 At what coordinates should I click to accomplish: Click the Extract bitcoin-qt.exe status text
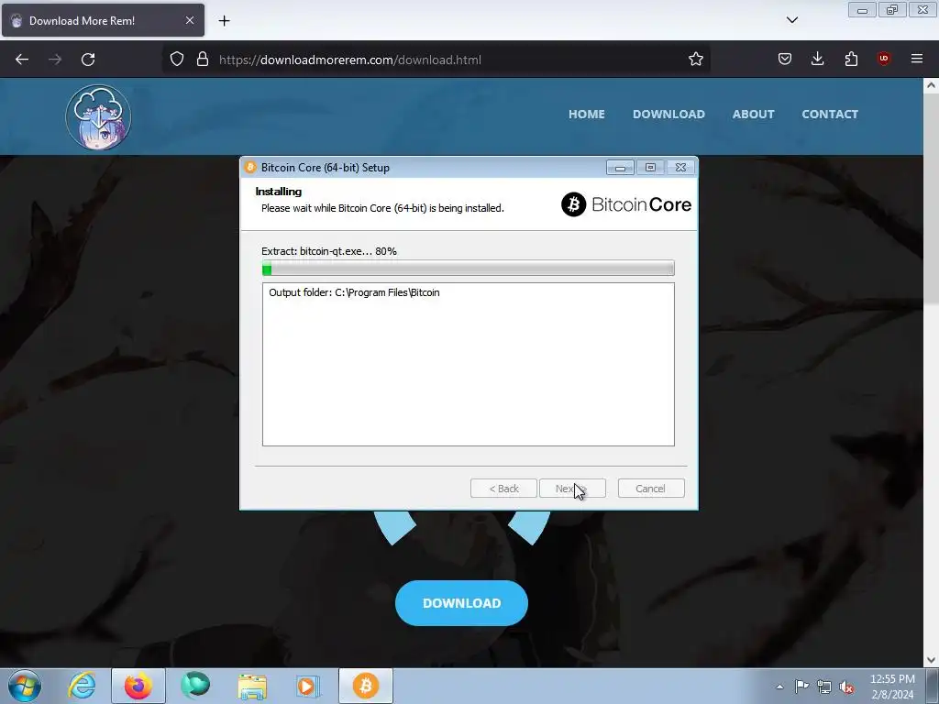[329, 251]
